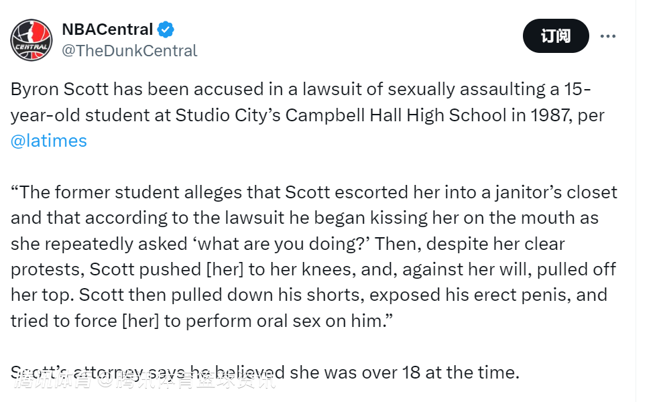Click the 'Byron Scott' words in tweet
Screen dimensions: 661x402
[x=60, y=89]
